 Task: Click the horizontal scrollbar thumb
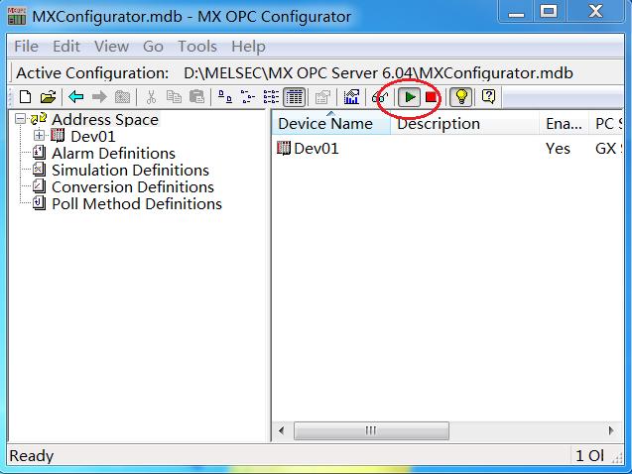[x=371, y=430]
